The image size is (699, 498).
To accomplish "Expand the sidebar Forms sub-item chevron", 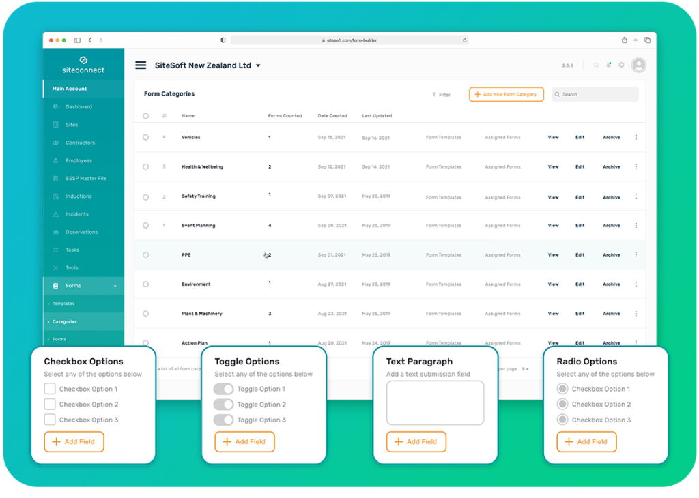I will (x=48, y=340).
